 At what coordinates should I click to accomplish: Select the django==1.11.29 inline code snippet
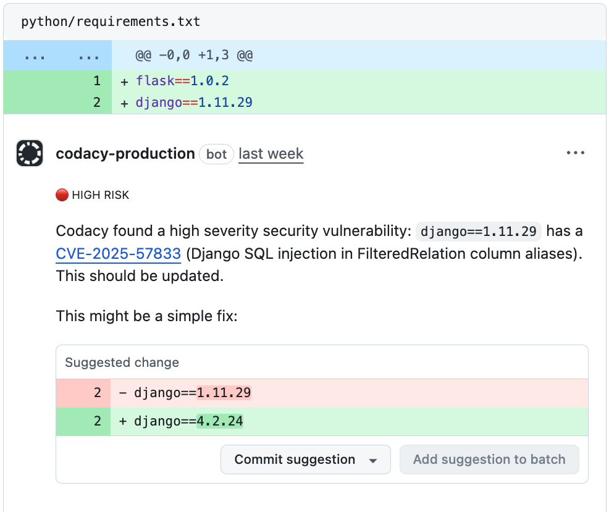pyautogui.click(x=479, y=232)
